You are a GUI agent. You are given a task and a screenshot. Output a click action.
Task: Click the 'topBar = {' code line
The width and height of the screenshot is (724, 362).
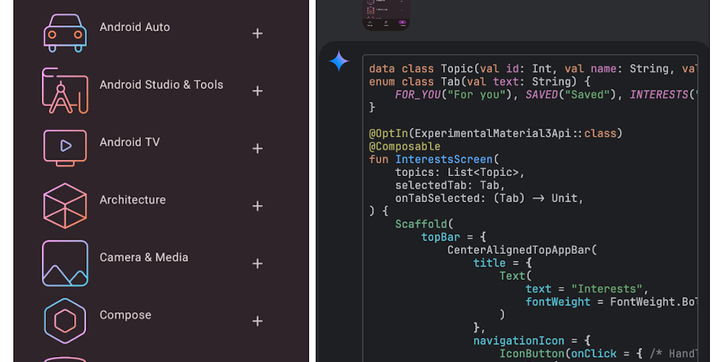coord(453,237)
